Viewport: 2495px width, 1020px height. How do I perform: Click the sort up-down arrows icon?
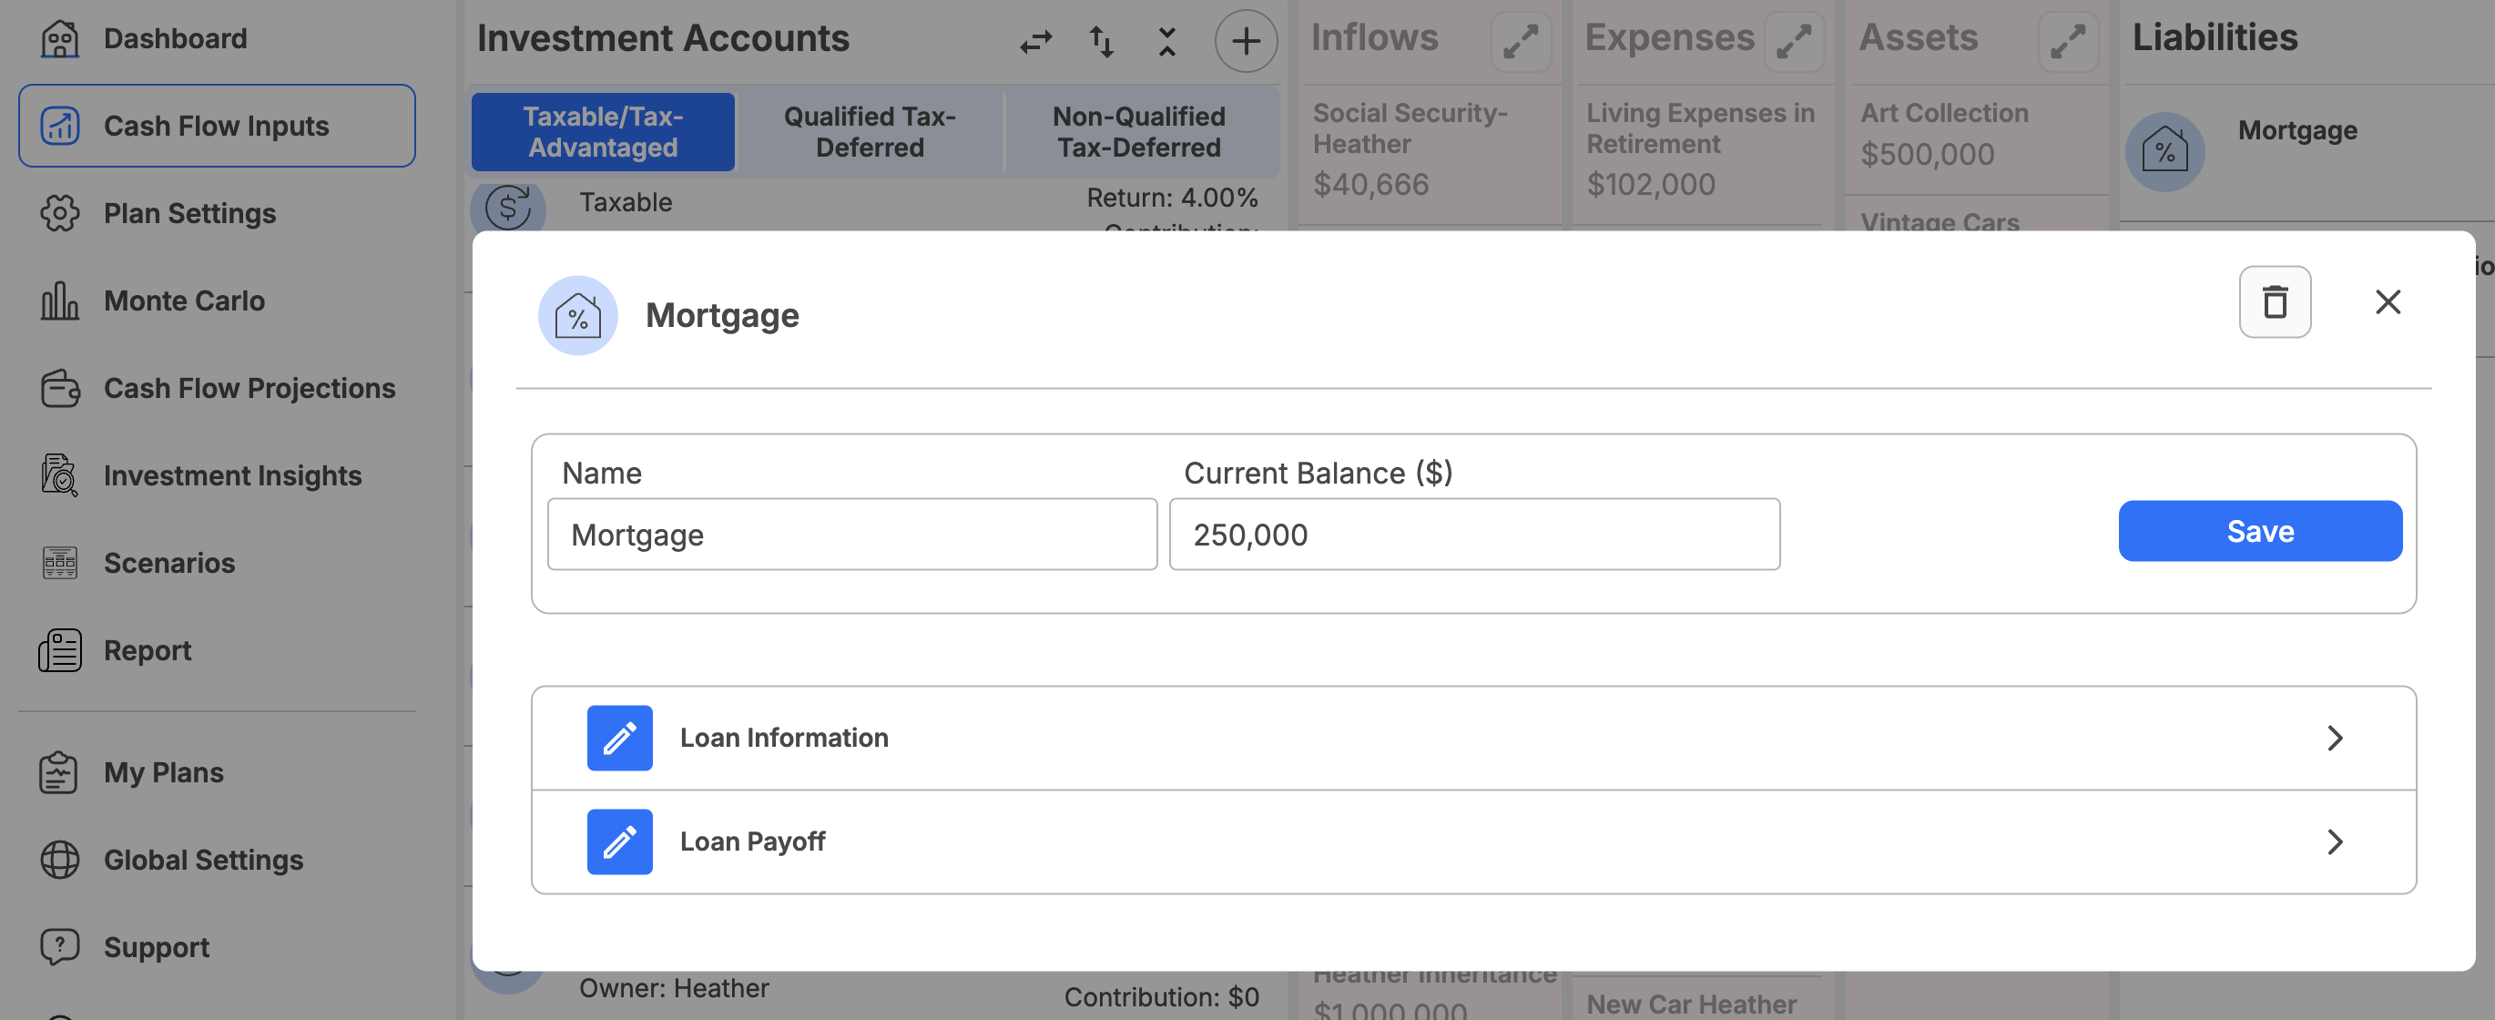[1101, 41]
